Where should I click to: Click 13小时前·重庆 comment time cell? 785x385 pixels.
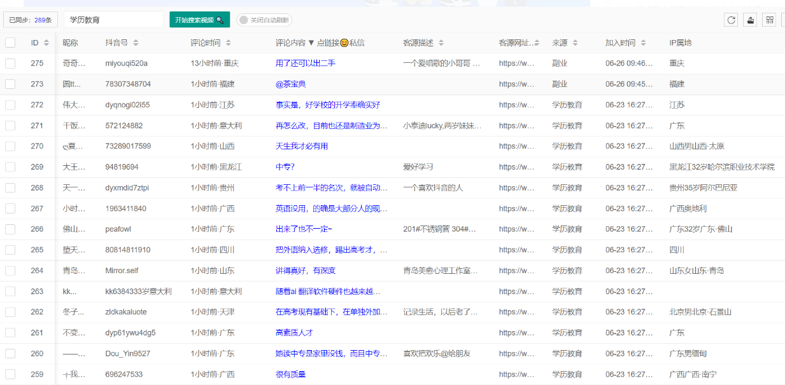pos(215,64)
